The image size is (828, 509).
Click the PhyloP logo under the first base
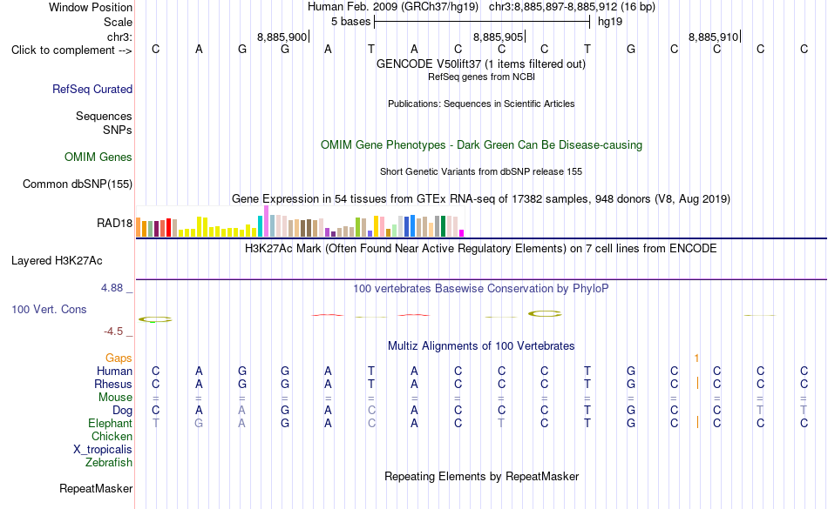155,319
